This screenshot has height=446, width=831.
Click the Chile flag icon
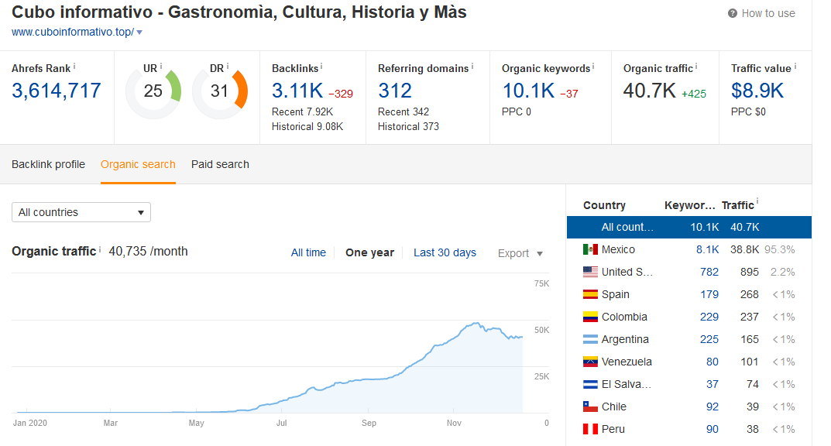(590, 407)
